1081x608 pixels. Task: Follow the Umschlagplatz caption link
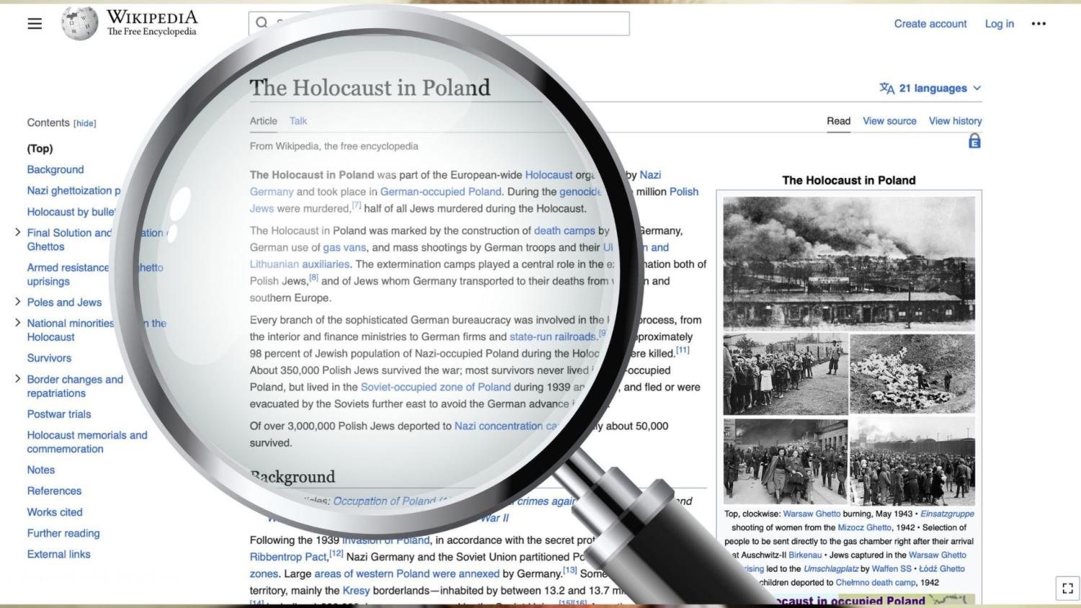[x=831, y=568]
